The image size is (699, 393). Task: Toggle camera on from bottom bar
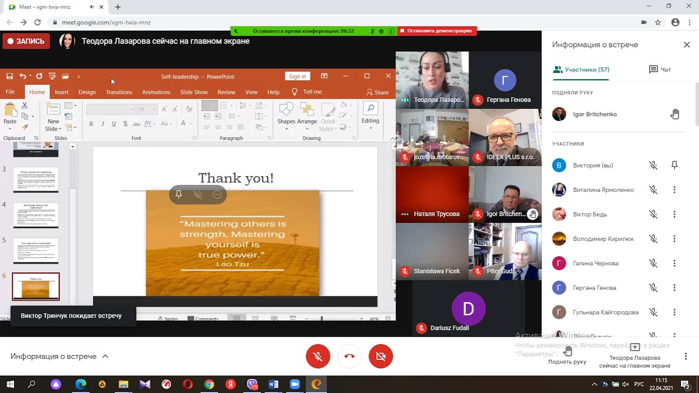(381, 357)
